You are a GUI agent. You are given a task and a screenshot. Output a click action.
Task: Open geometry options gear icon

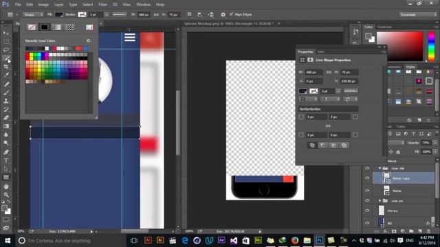pyautogui.click(x=223, y=14)
